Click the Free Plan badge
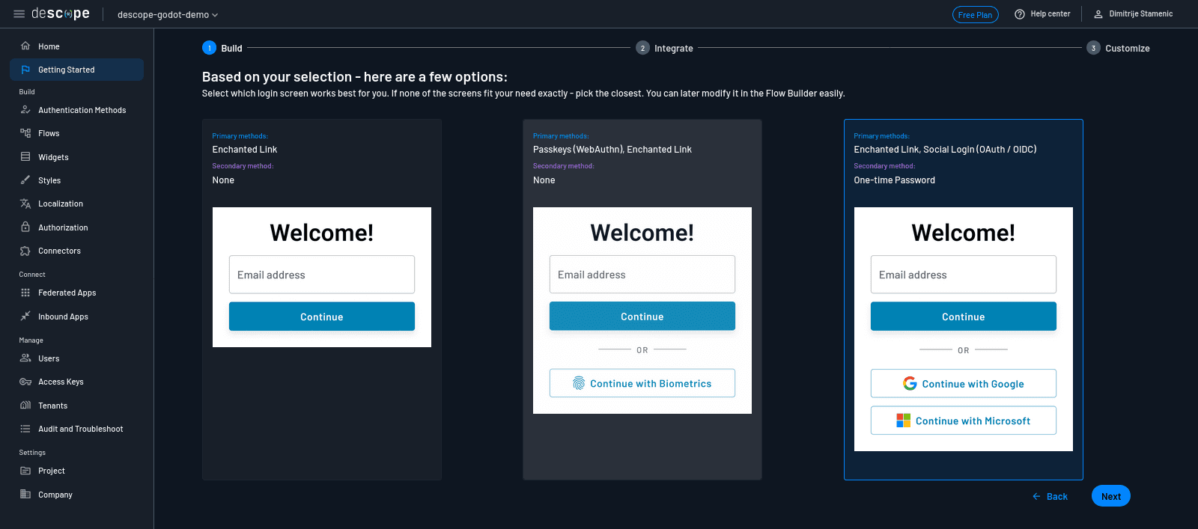The width and height of the screenshot is (1198, 529). [x=975, y=15]
